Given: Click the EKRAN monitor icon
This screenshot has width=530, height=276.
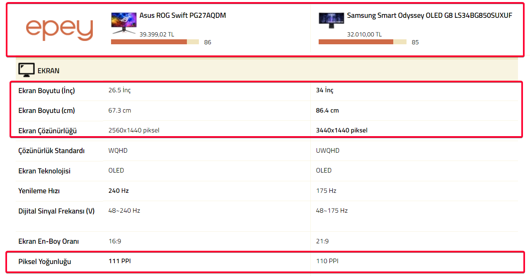Looking at the screenshot, I should click(x=26, y=70).
